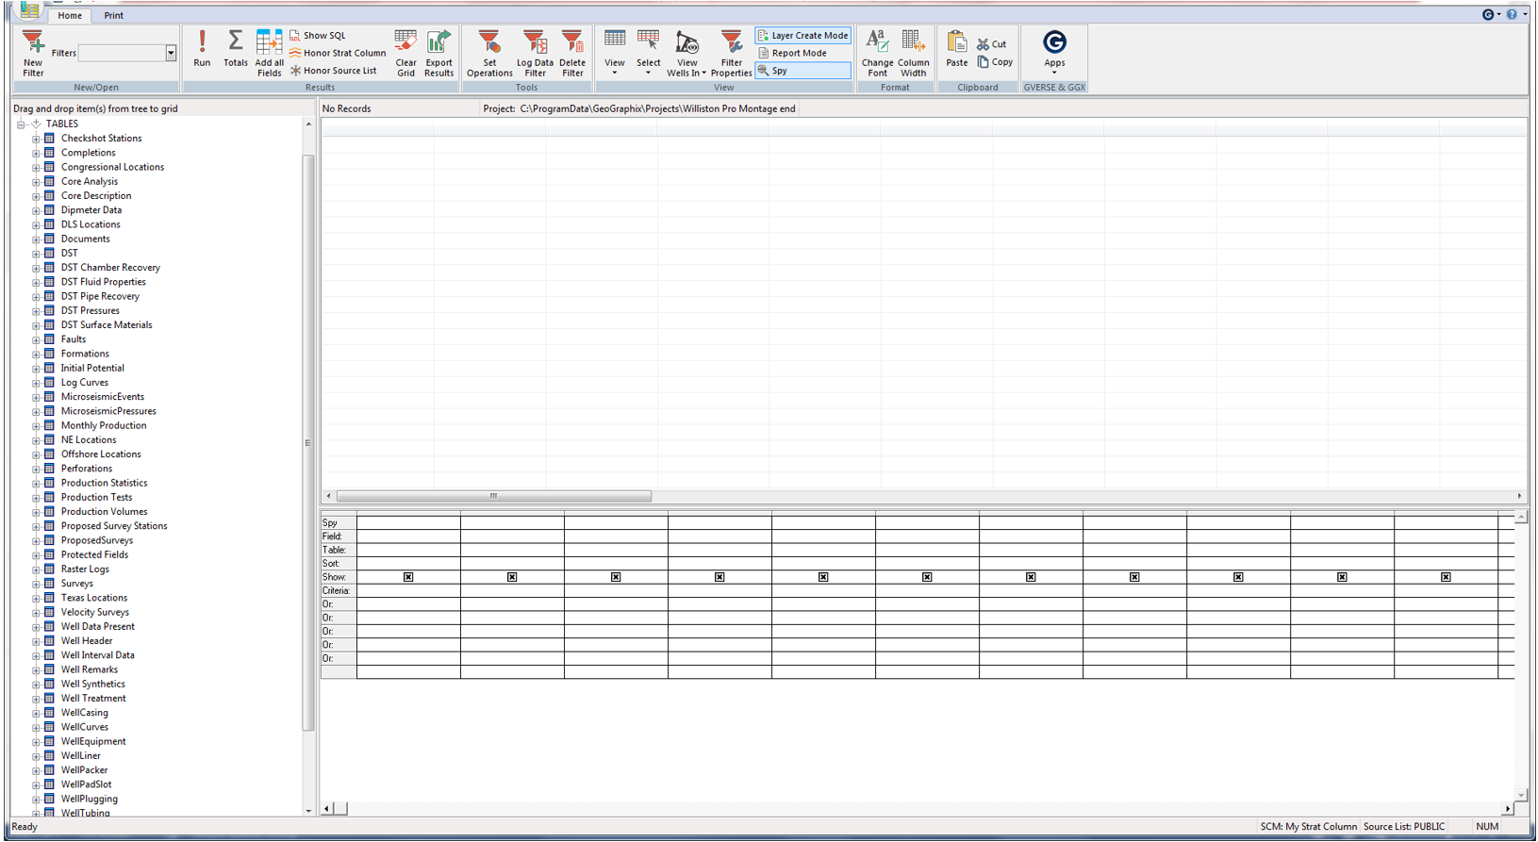1538x842 pixels.
Task: Click inside the Filters input field
Action: click(122, 53)
